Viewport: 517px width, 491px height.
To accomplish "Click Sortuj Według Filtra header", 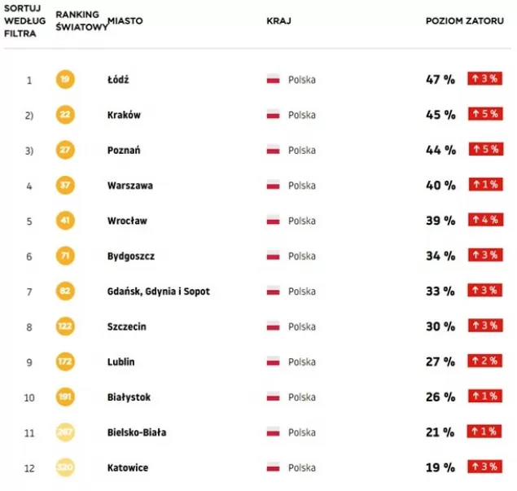I will pos(24,21).
